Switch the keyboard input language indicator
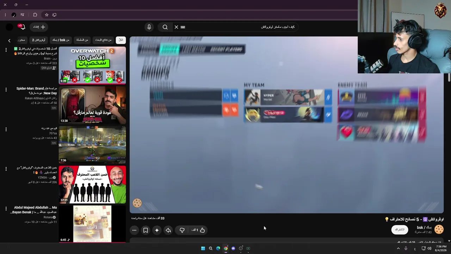The image size is (451, 254). click(415, 248)
